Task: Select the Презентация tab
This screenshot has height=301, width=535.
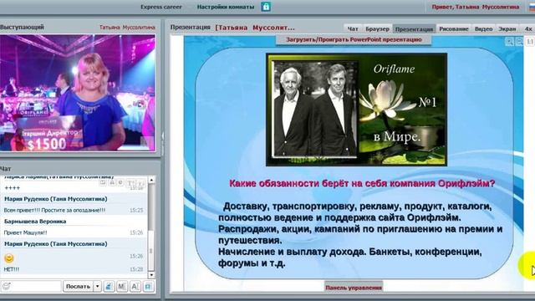Action: coord(414,29)
